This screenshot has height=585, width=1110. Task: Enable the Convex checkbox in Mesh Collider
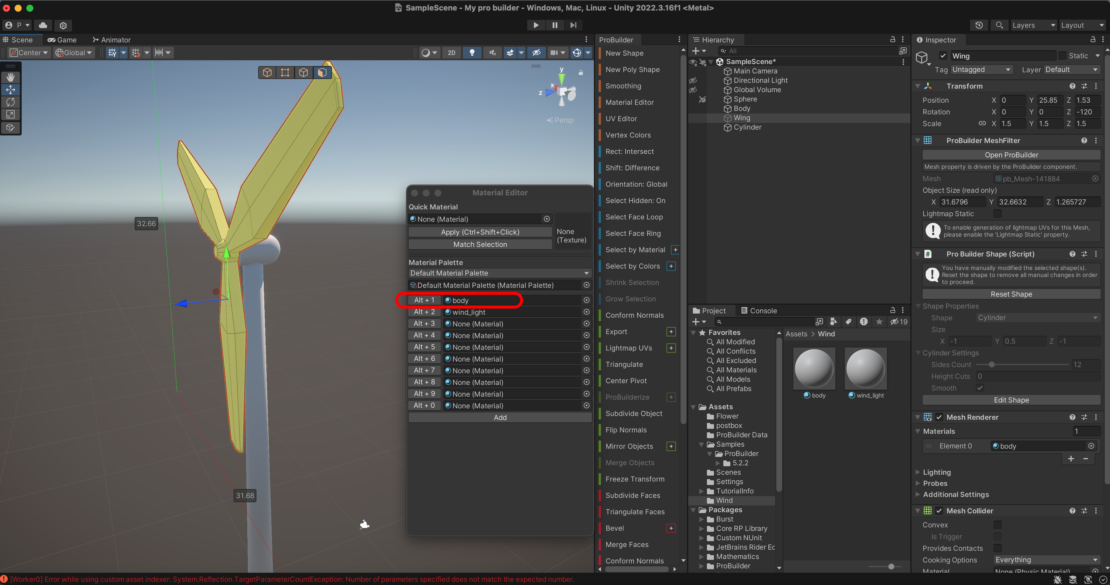997,525
